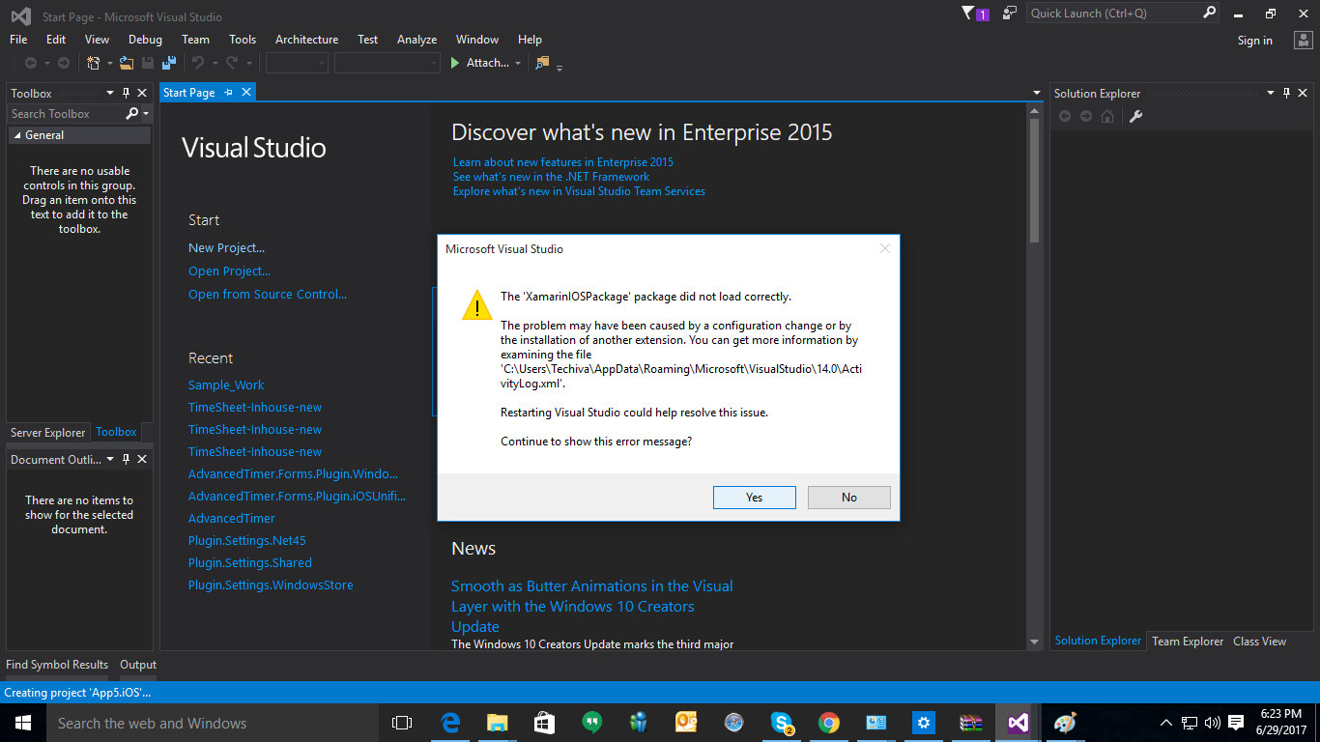Viewport: 1320px width, 742px height.
Task: Click the send feedback icon
Action: [1010, 13]
